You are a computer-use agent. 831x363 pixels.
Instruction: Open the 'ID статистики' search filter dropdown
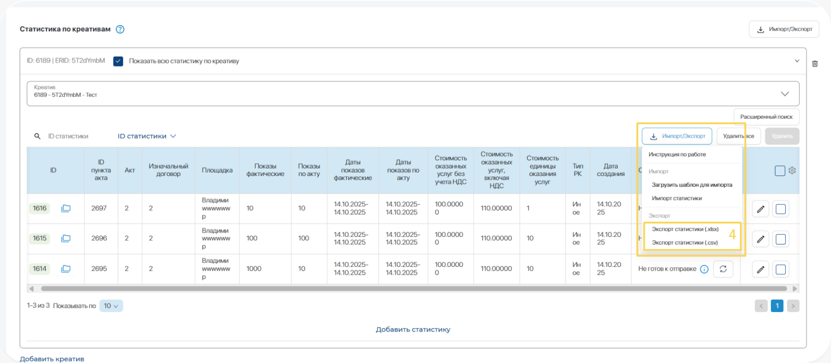147,136
